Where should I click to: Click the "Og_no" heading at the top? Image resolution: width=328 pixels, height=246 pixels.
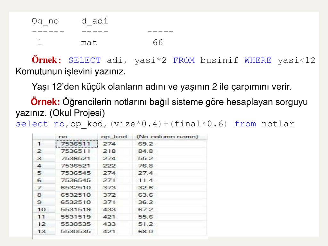tap(45, 21)
